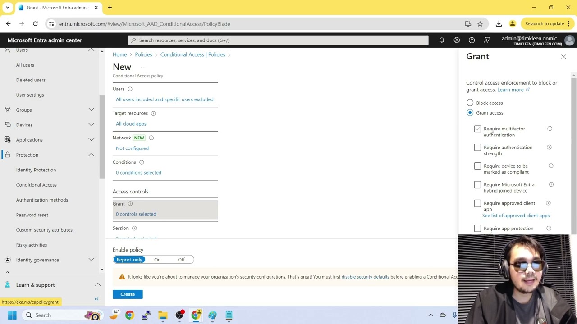Collapse the left navigation sidebar
This screenshot has width=577, height=324.
coord(96,299)
